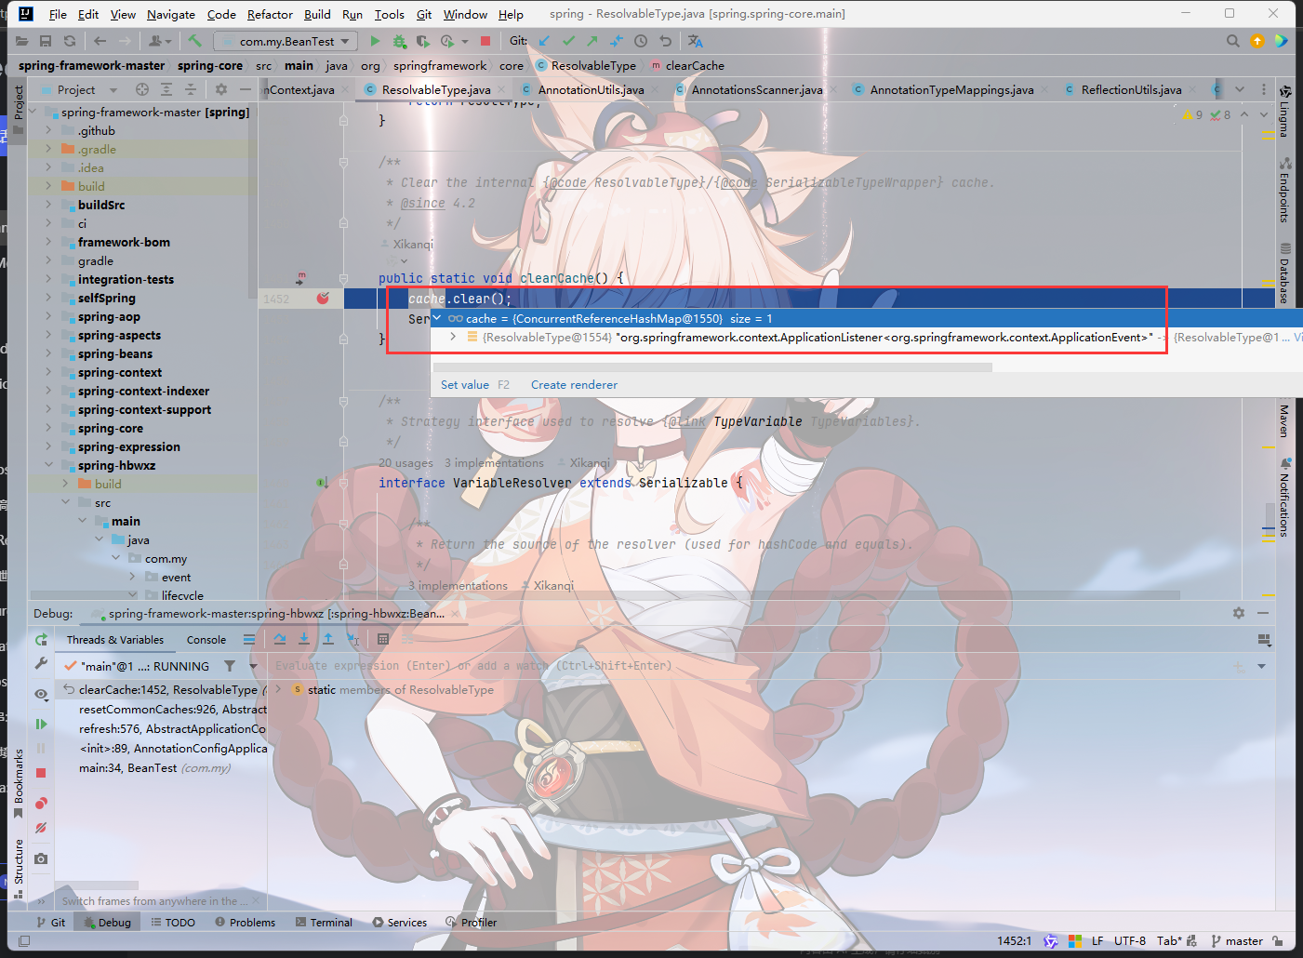Click the master git branch widget
Image resolution: width=1303 pixels, height=958 pixels.
(1238, 940)
